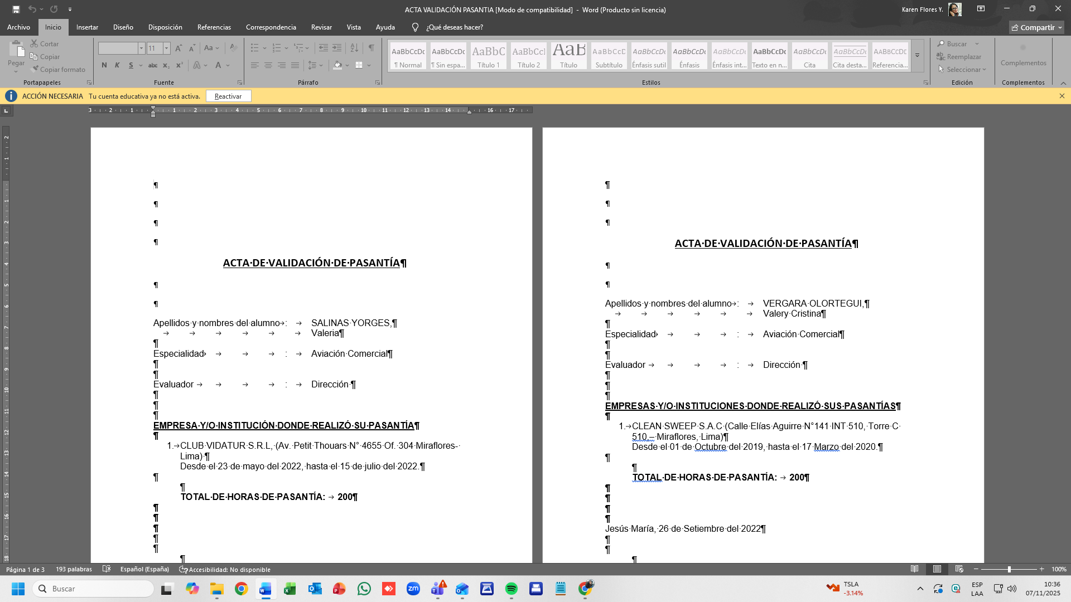Screen dimensions: 1071x602
Task: Open the font size dropdown
Action: point(166,48)
